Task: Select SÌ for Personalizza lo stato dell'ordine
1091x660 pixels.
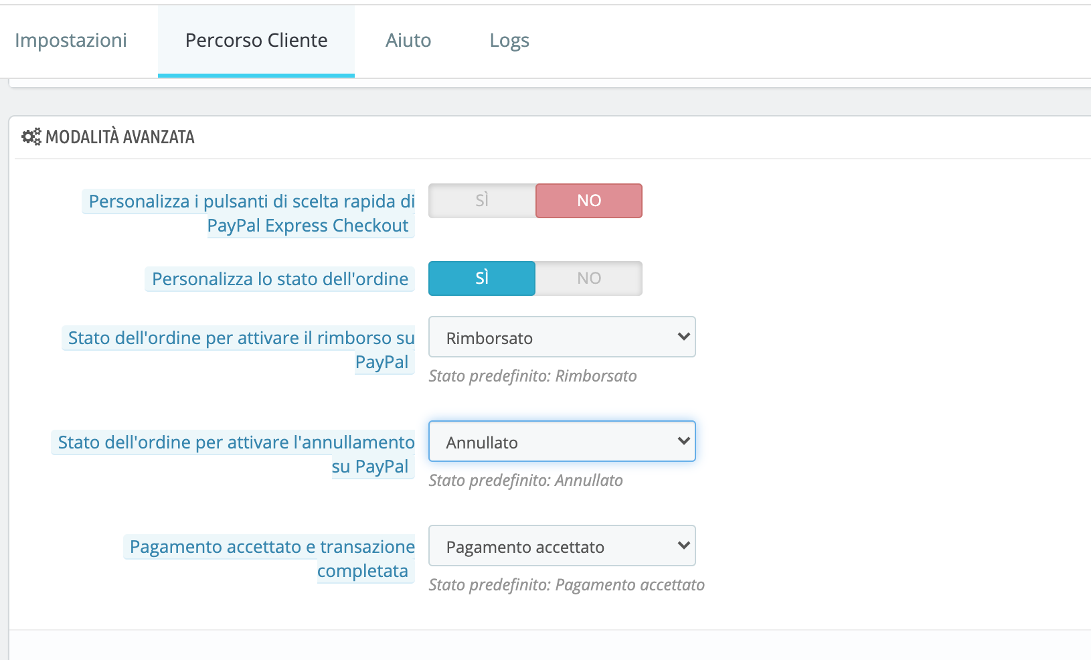Action: pyautogui.click(x=482, y=278)
